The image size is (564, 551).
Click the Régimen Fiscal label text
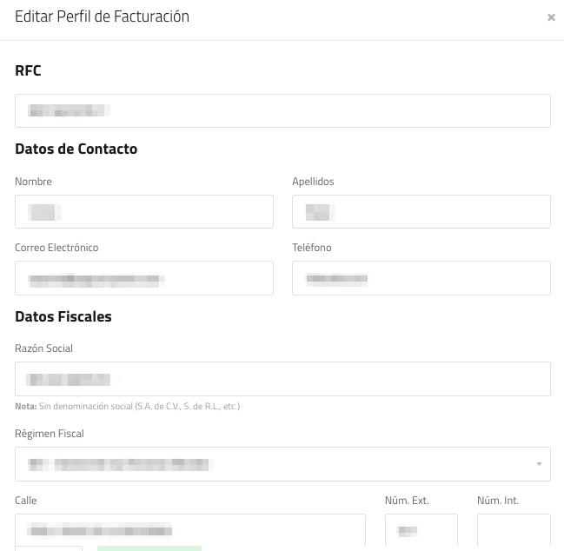pyautogui.click(x=50, y=434)
